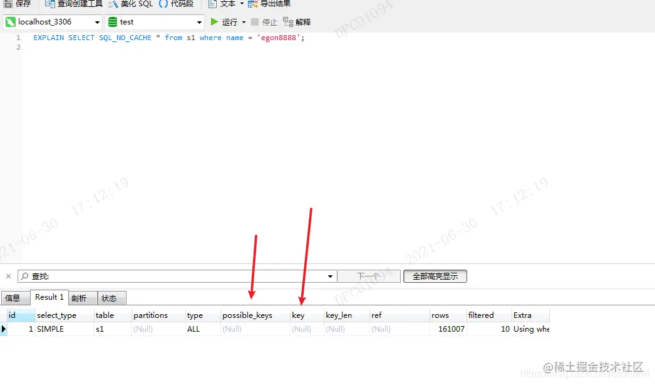Click the Explain (解释) button
This screenshot has height=385, width=655.
coord(297,22)
